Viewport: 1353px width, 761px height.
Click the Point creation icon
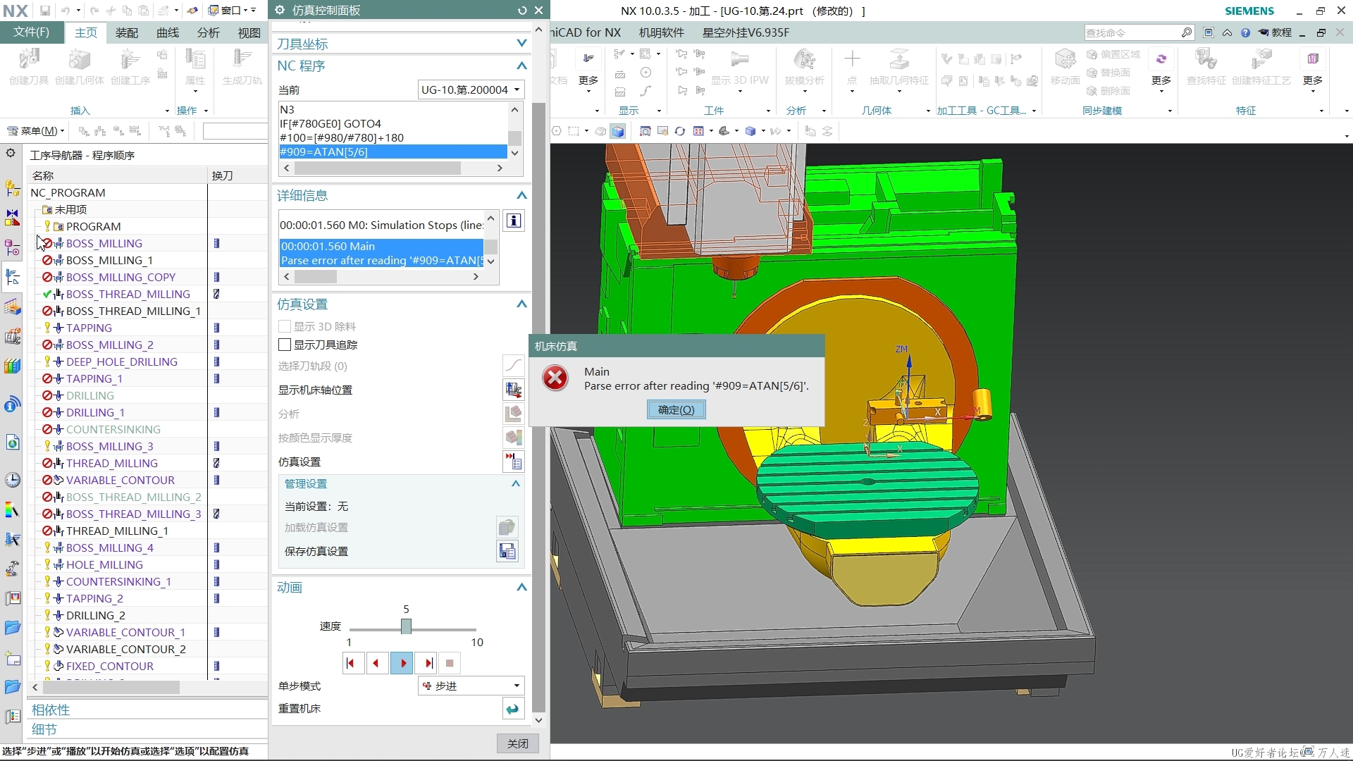click(852, 66)
